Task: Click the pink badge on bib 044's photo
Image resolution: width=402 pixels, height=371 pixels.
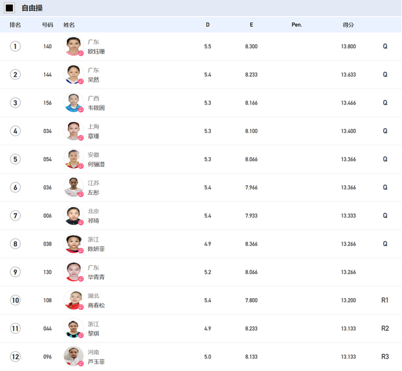Action: (81, 335)
